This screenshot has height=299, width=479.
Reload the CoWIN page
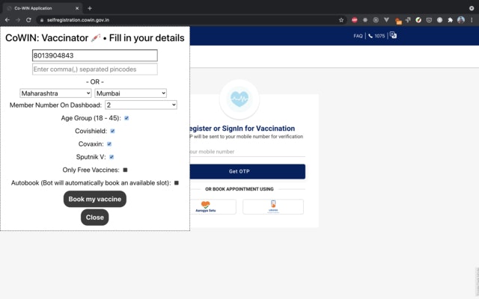pos(28,20)
